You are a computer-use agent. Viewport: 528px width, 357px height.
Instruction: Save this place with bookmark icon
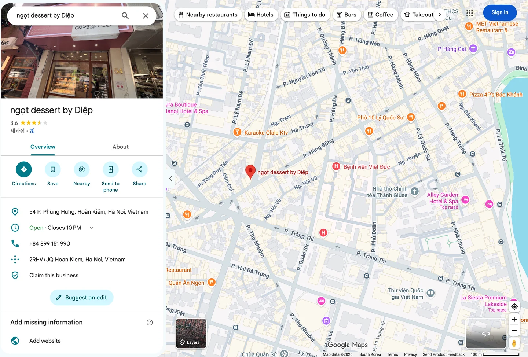[53, 169]
